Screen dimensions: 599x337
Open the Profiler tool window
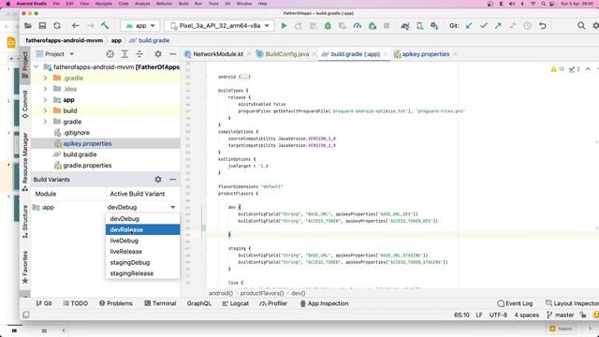click(x=273, y=303)
